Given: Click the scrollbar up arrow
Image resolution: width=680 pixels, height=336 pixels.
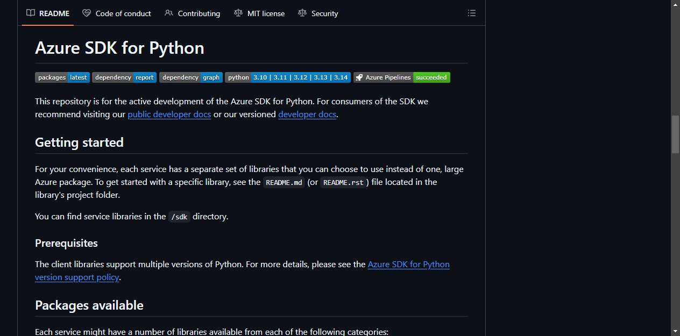Looking at the screenshot, I should point(675,4).
